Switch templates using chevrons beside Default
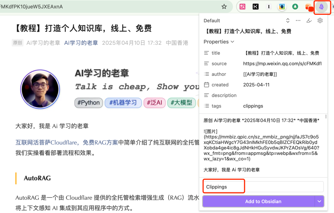This screenshot has width=334, height=213. point(288,20)
